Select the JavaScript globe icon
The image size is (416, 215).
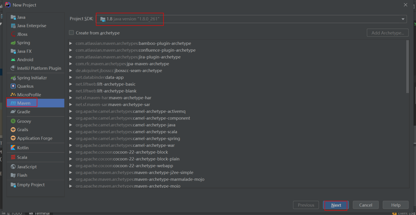[x=13, y=167]
